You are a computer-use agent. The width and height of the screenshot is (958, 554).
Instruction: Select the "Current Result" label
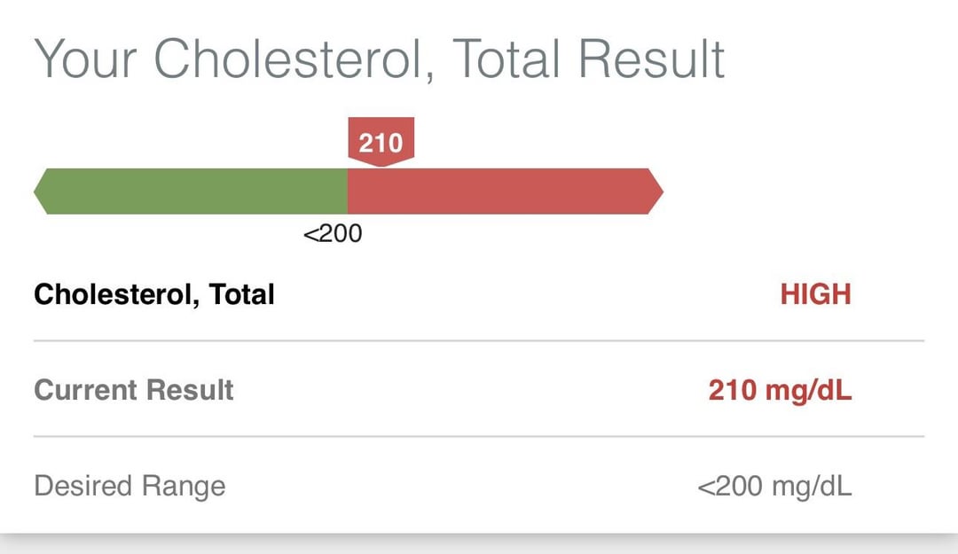(x=134, y=390)
